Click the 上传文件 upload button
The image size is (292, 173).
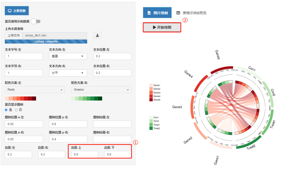tap(14, 35)
